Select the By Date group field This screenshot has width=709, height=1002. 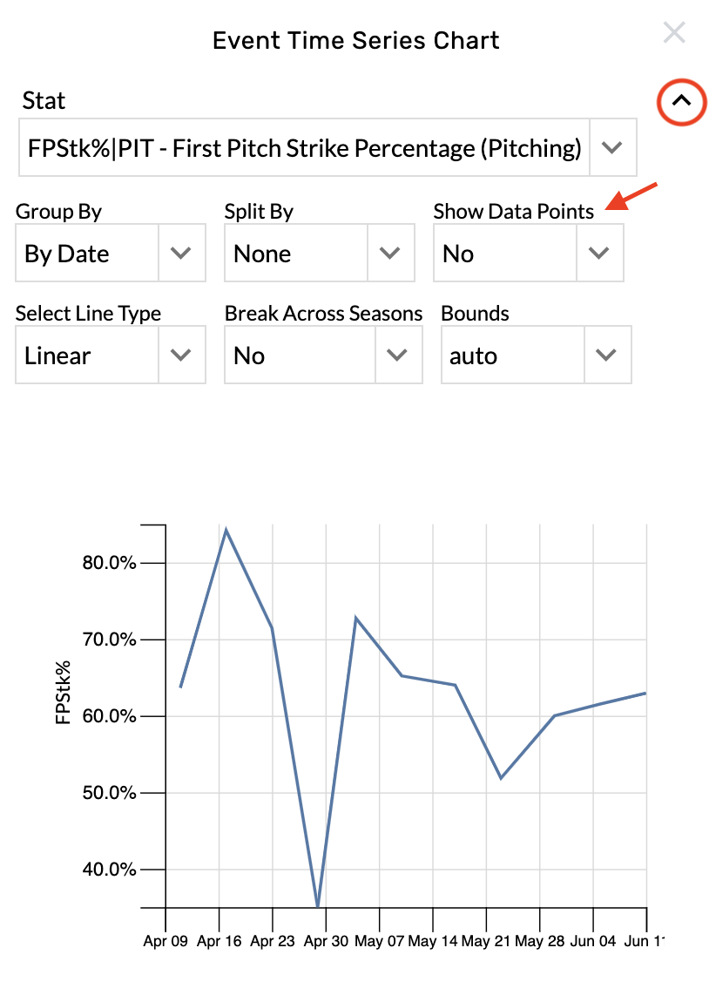pos(87,254)
